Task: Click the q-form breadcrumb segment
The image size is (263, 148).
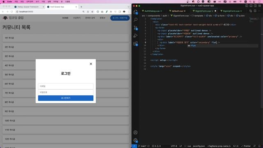Action: pos(220,16)
